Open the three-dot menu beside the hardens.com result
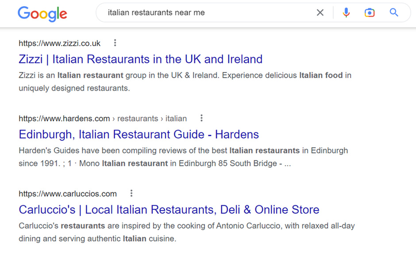 [201, 118]
